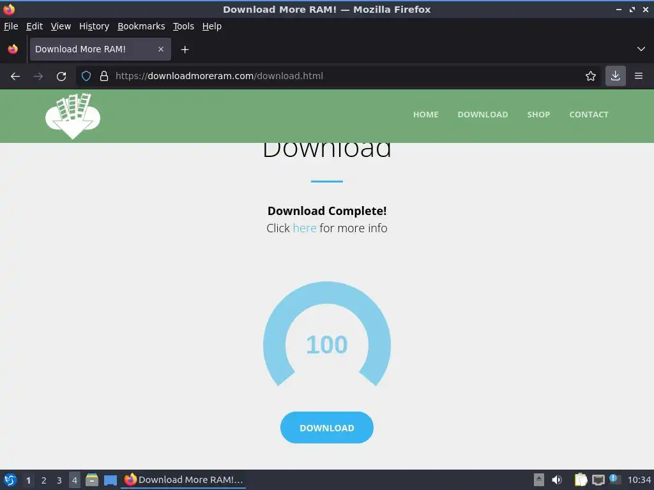This screenshot has width=654, height=490.
Task: Minimize the Firefox window
Action: [619, 9]
